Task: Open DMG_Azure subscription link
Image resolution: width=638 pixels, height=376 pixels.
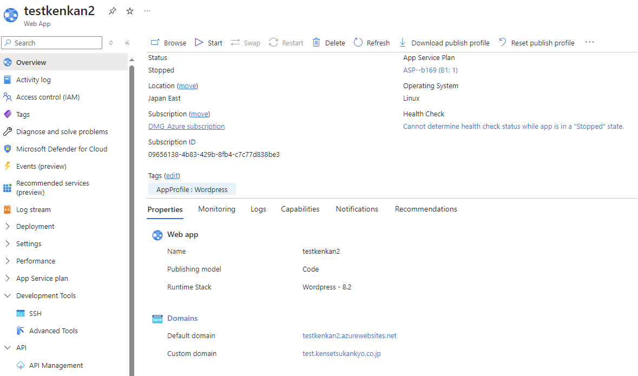Action: [186, 127]
